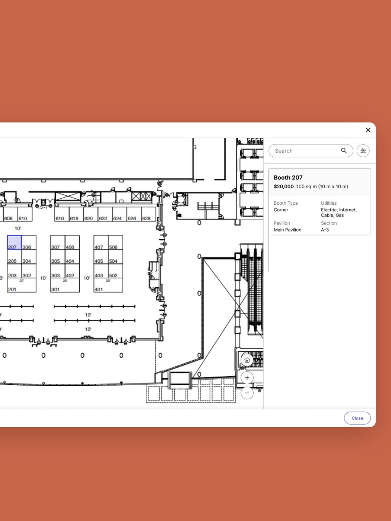
Task: Select booth 303 on the map
Action: click(58, 271)
